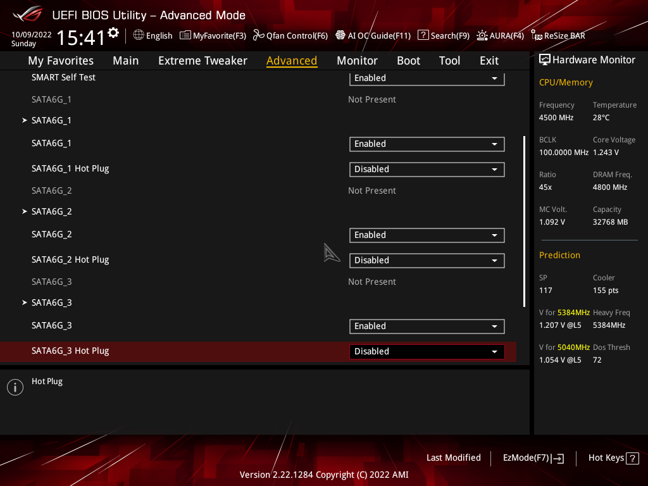The height and width of the screenshot is (486, 648).
Task: Open the Extreme Tweaker tab
Action: coord(202,61)
